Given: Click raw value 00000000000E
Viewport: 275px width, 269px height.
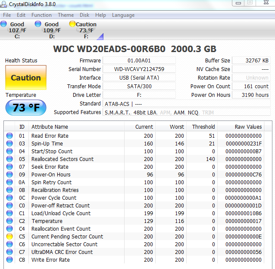Looking at the screenshot, I should (244, 237).
